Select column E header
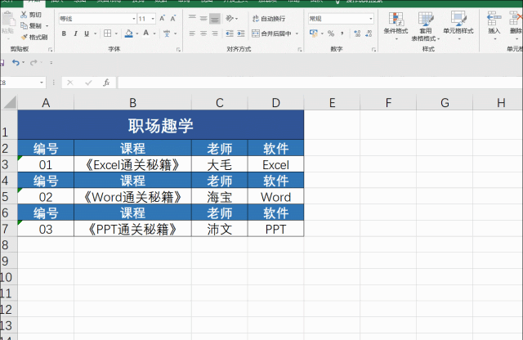523x340 pixels. [x=332, y=102]
